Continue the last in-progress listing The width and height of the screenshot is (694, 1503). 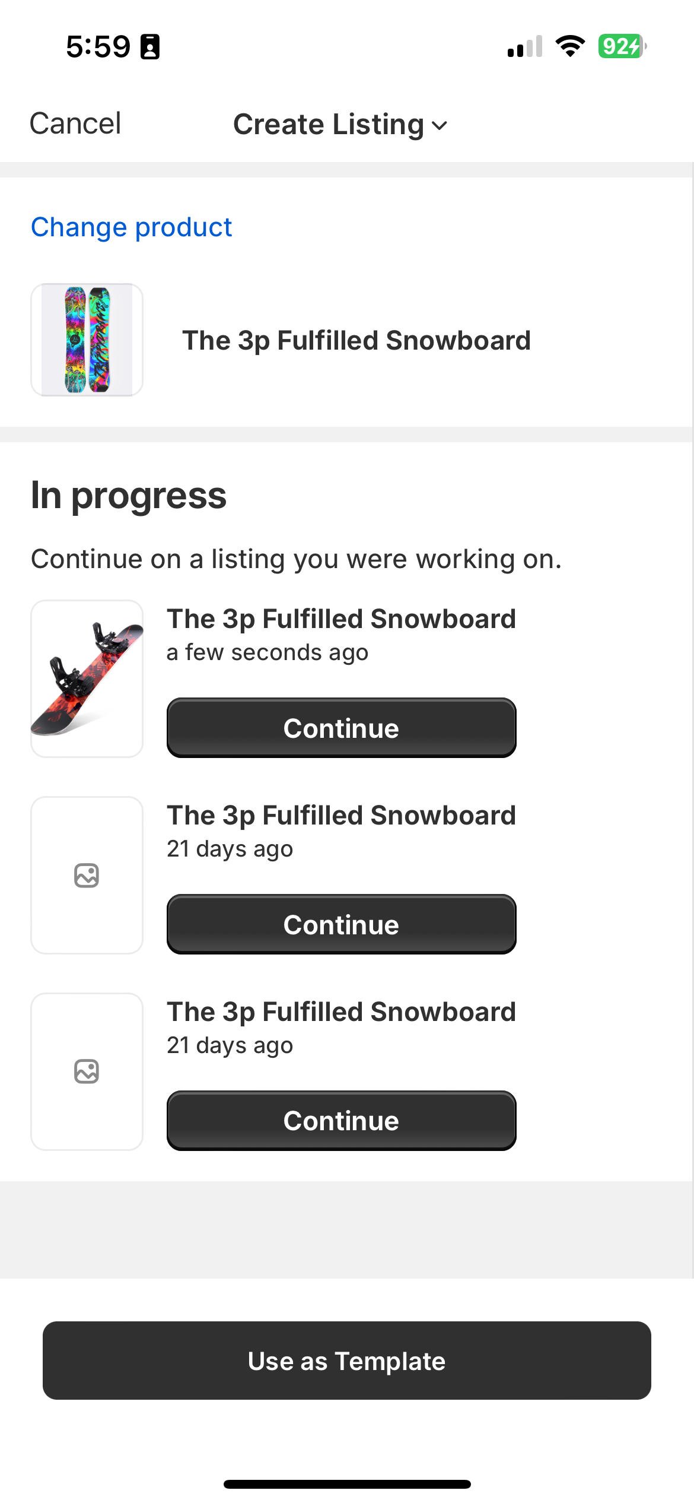pyautogui.click(x=341, y=1121)
